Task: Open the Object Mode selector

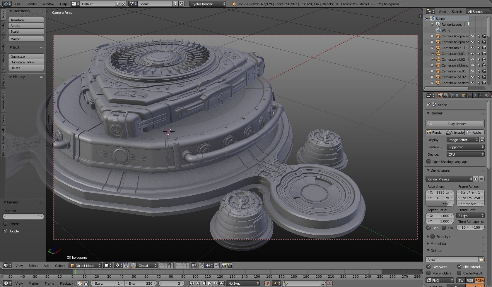Action: [x=85, y=265]
